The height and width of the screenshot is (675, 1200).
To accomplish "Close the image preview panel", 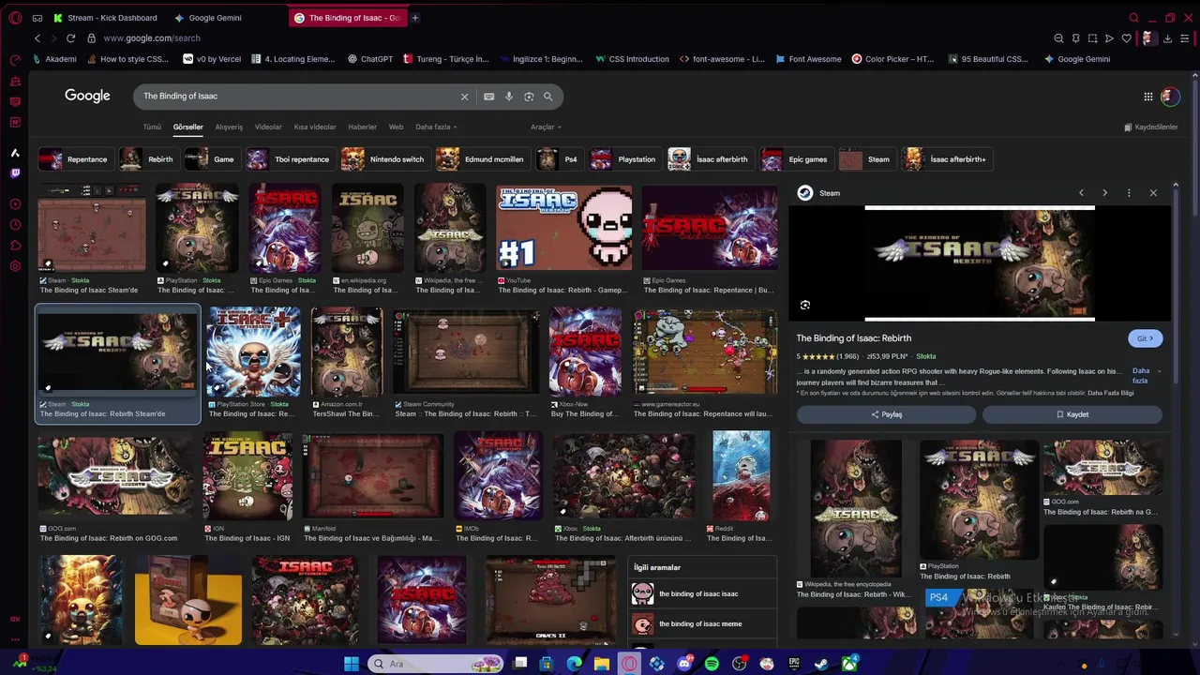I will (x=1153, y=193).
